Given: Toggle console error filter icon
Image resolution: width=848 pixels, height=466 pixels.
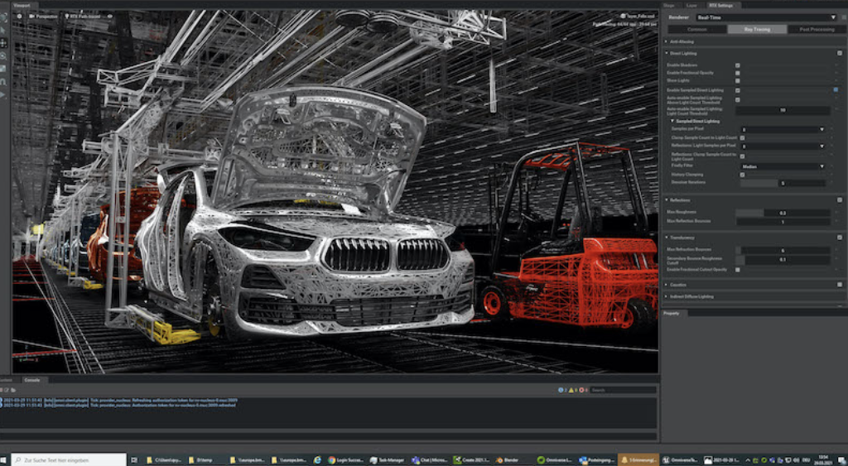Looking at the screenshot, I should [582, 390].
